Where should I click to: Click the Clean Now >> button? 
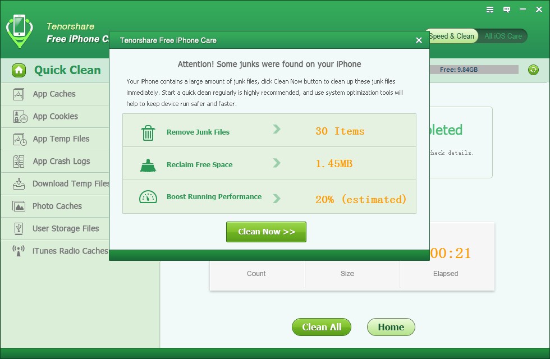point(266,232)
